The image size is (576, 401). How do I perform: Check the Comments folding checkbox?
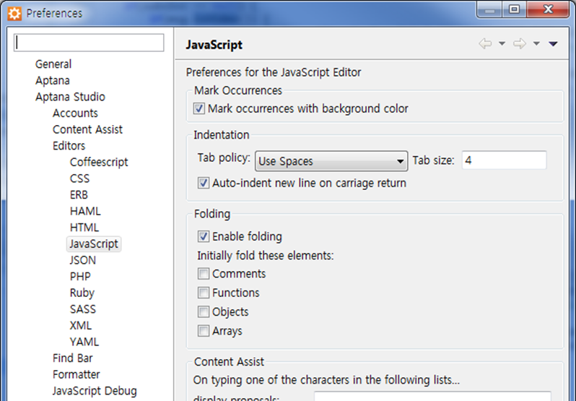[x=204, y=274]
